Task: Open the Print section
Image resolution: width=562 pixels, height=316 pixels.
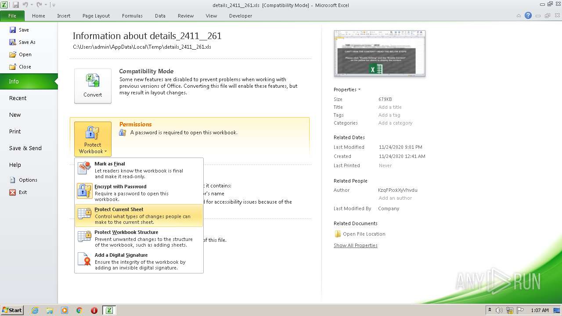Action: pos(29,132)
